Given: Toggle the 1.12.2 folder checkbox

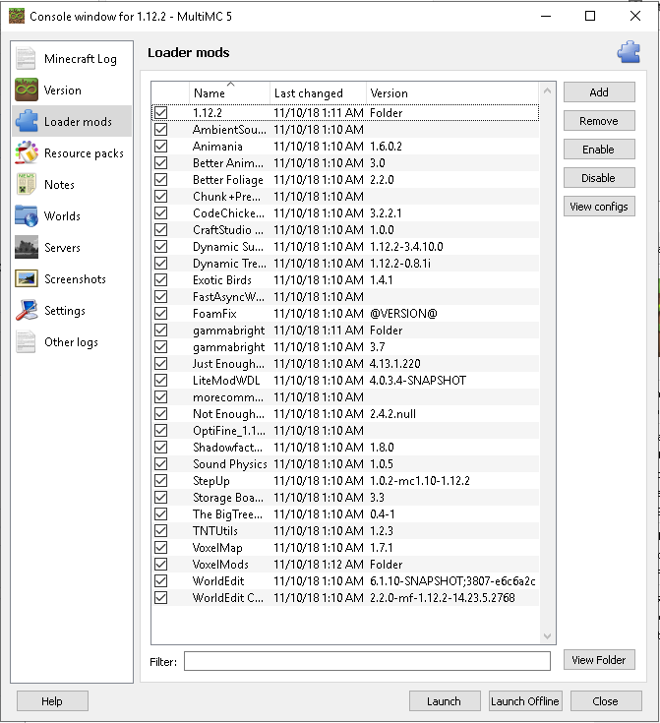Looking at the screenshot, I should point(161,112).
